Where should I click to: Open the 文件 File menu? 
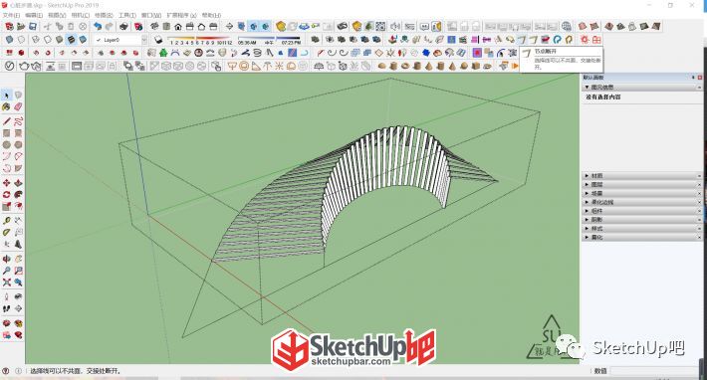click(x=12, y=15)
